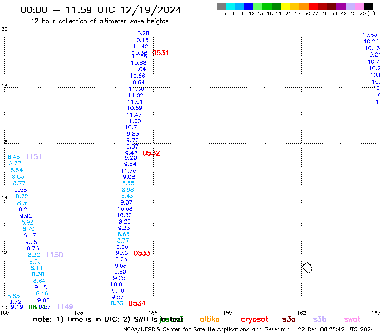Click the 00:00 – 11:59 UTC date title
Screen dimensions: 380x334
(101, 10)
